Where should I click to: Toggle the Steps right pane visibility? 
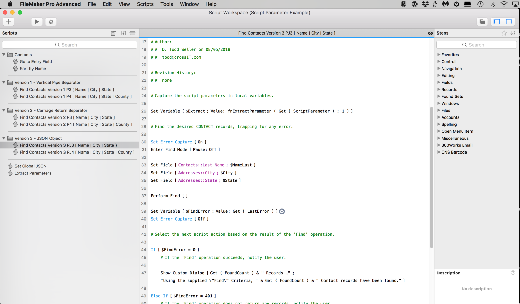(509, 22)
